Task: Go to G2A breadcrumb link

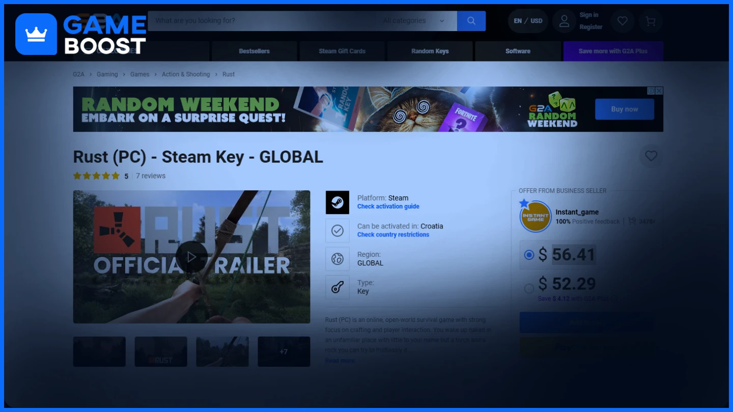Action: click(x=78, y=74)
